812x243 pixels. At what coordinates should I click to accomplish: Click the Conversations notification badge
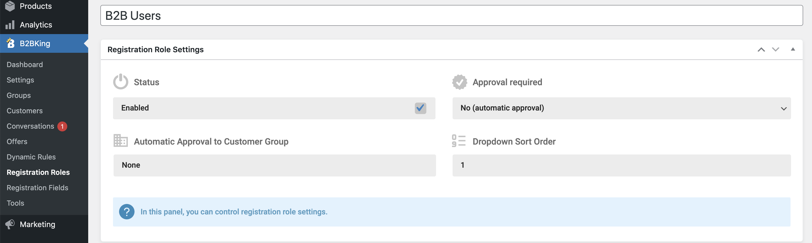[x=62, y=126]
